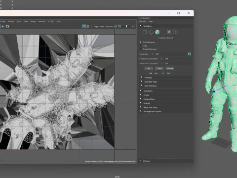Open the Textures menu
Screen dimensions: 237x178
click(x=41, y=21)
